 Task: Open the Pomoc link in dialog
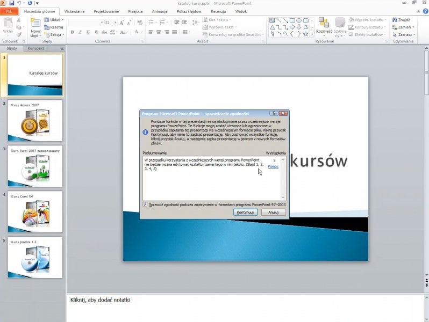[273, 166]
